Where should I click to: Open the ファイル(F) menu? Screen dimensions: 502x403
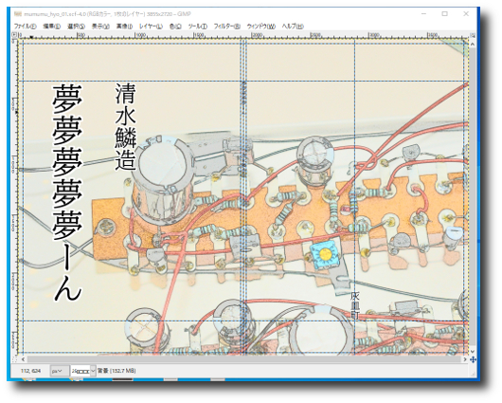coord(25,27)
